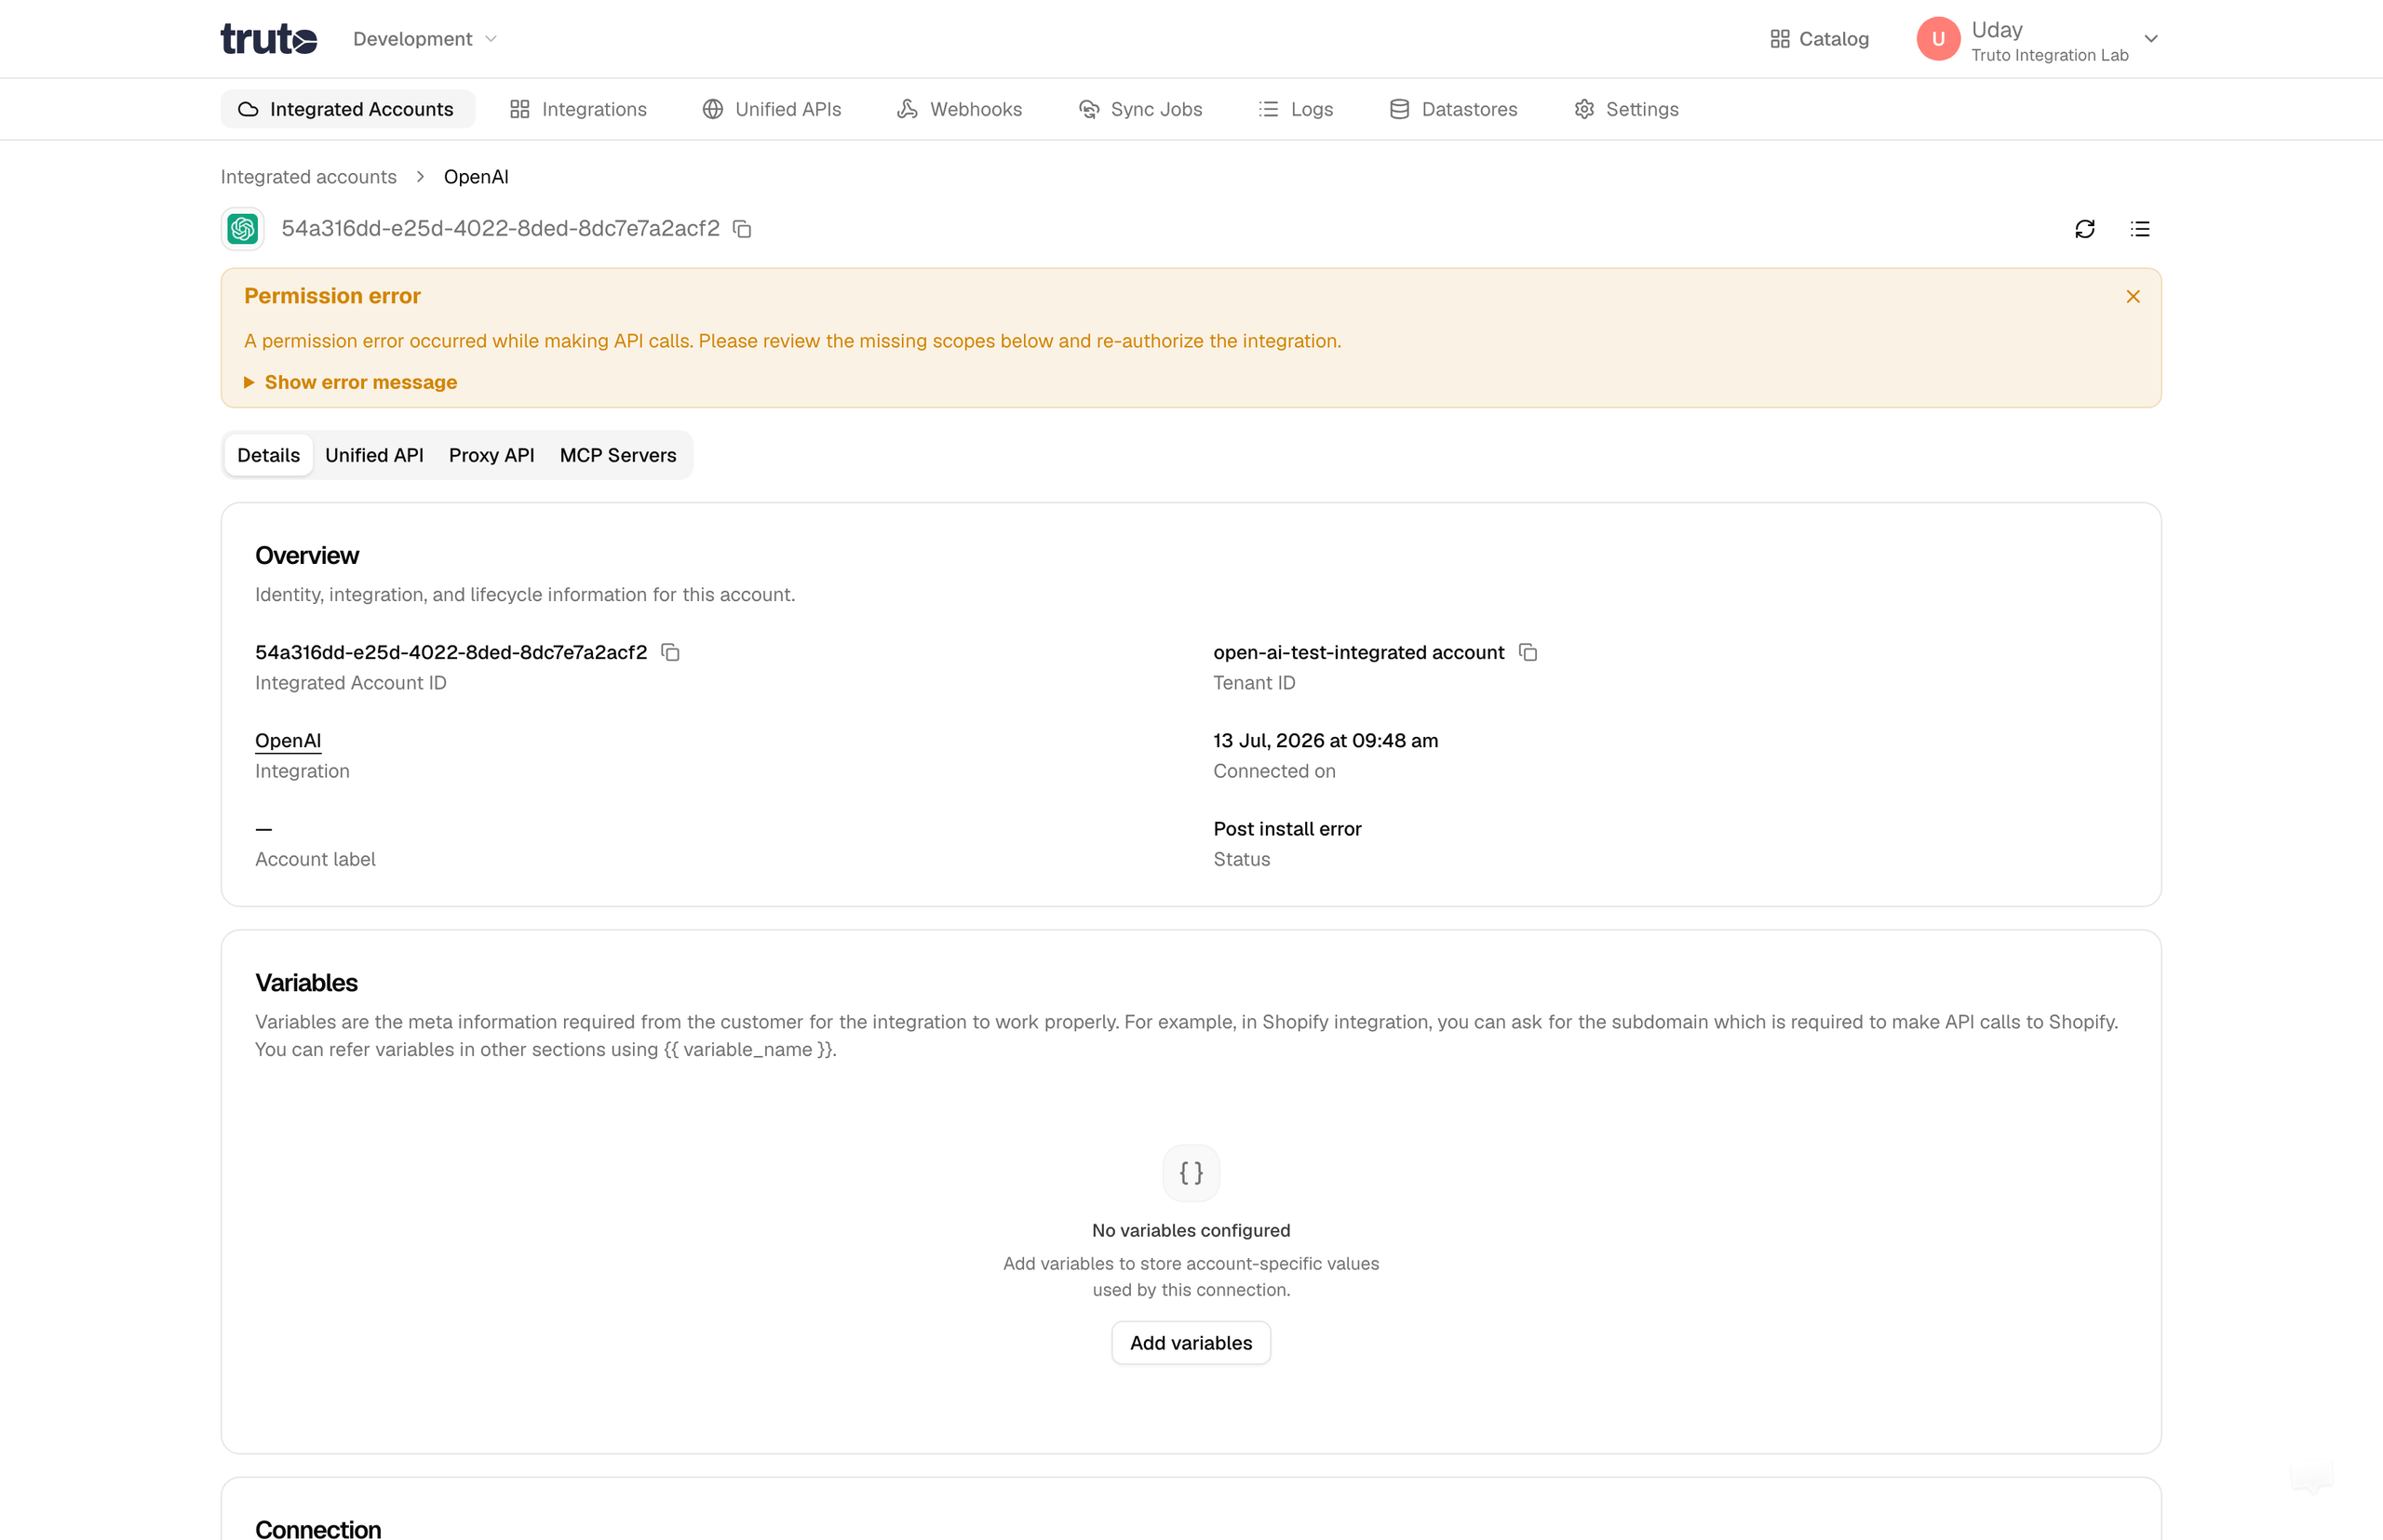Switch to the Proxy API tab

(491, 455)
